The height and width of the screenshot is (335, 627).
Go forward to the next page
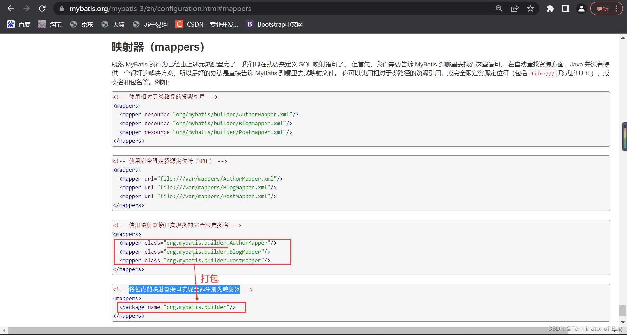pyautogui.click(x=26, y=8)
